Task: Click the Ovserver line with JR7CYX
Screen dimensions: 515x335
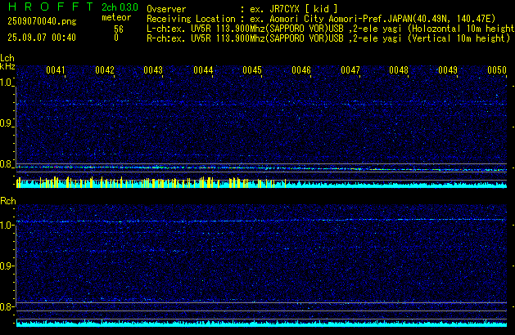Action: [x=242, y=9]
